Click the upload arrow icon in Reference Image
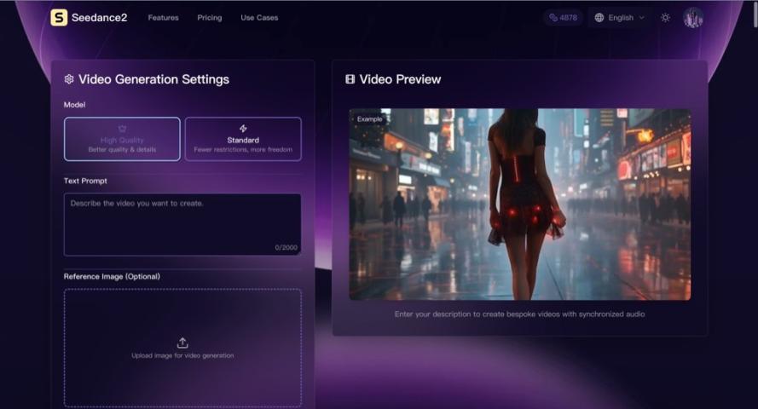 point(182,343)
